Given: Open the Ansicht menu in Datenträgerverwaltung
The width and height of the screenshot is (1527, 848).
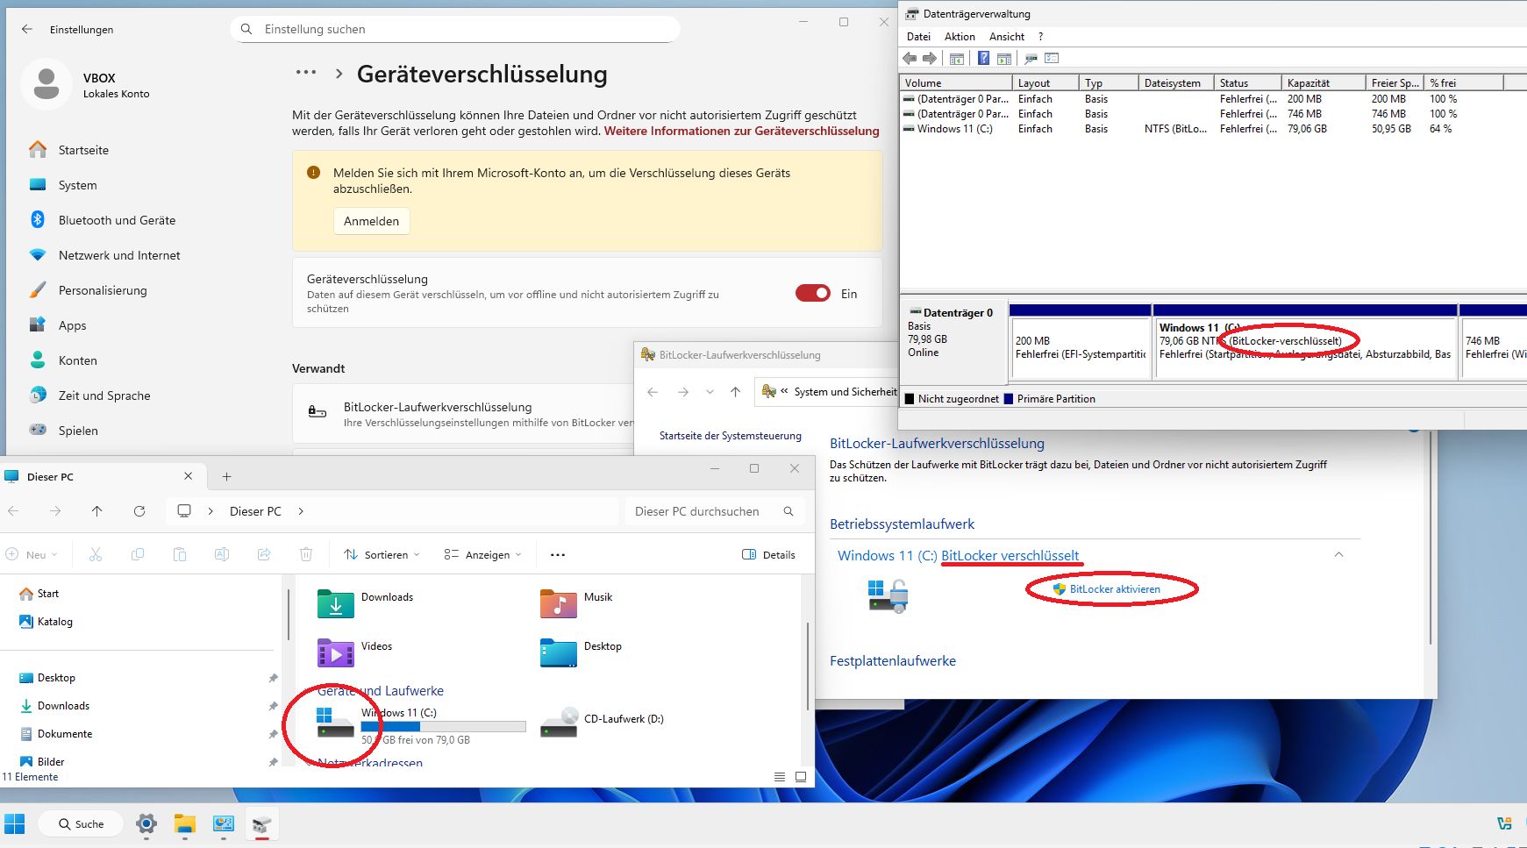Looking at the screenshot, I should 1007,37.
